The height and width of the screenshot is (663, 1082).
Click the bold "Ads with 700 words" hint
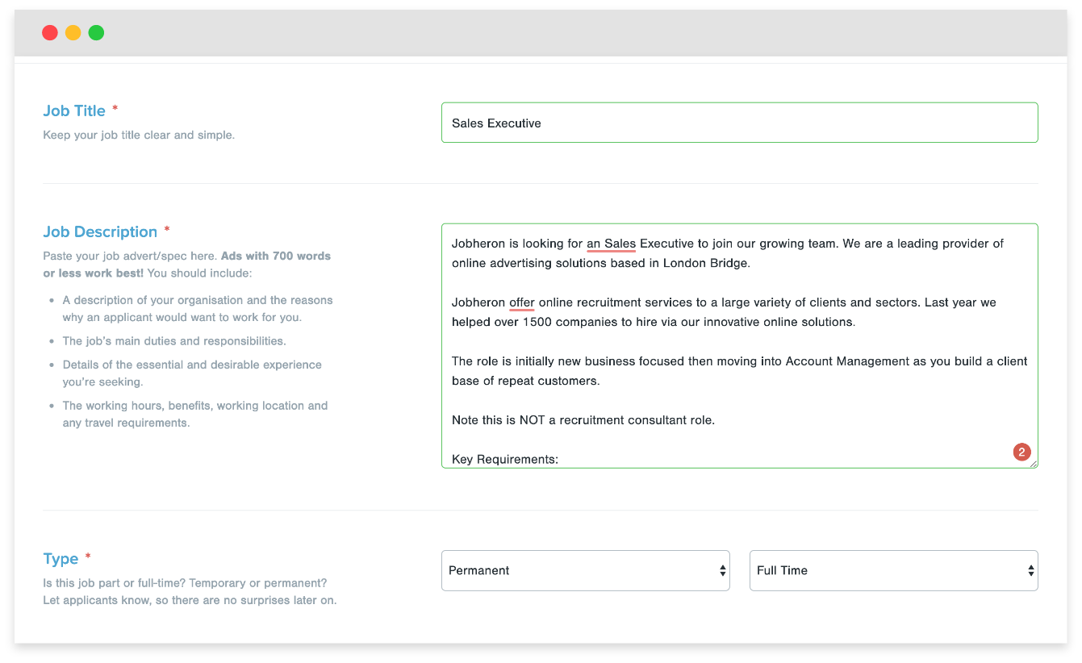coord(276,256)
